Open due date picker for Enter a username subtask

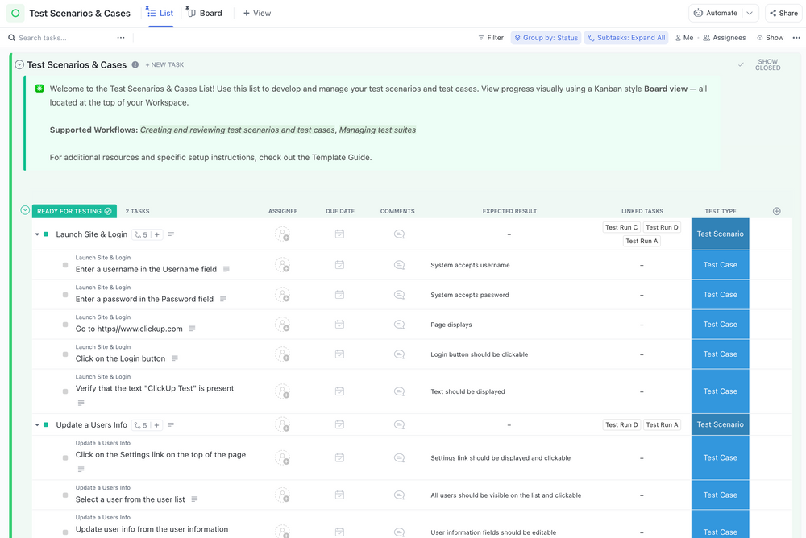340,263
